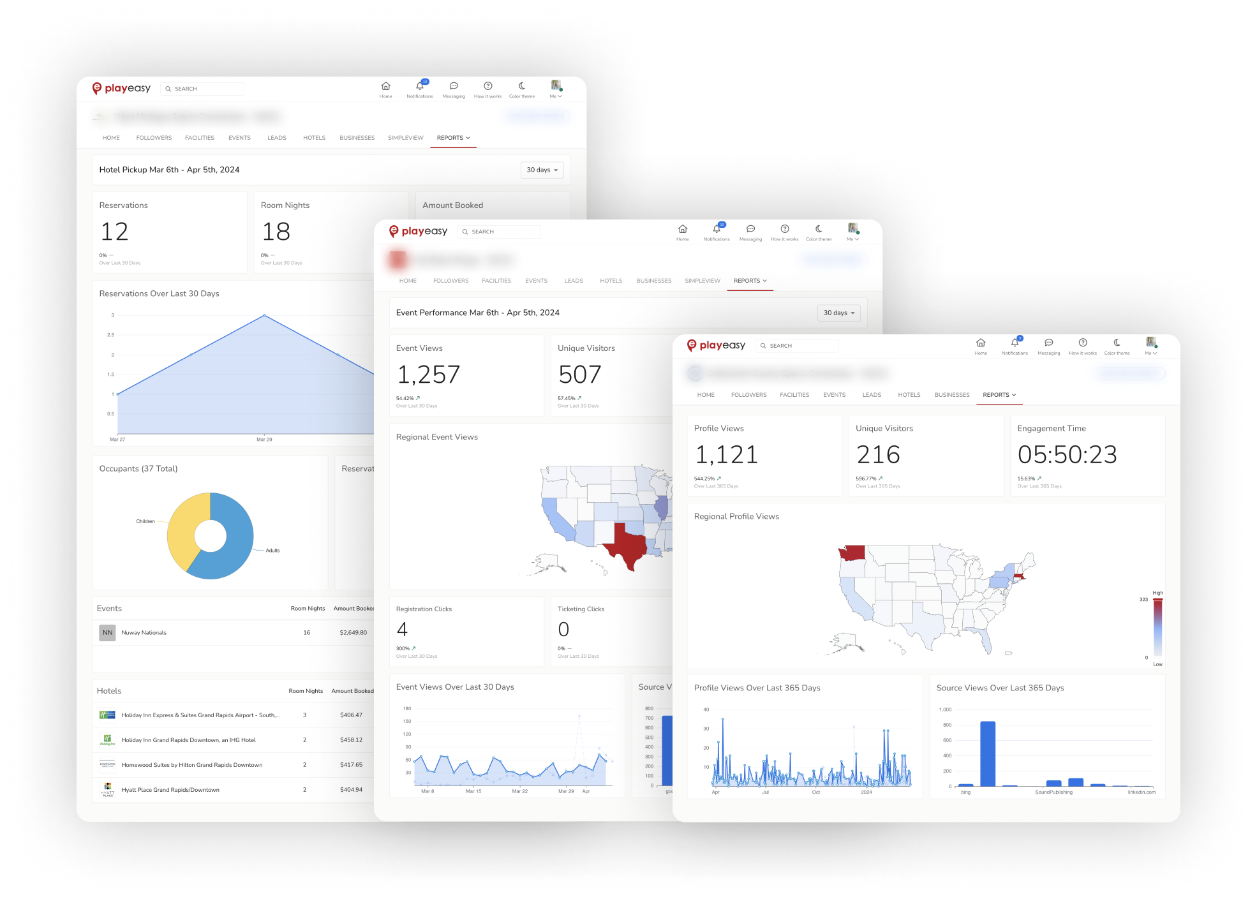Select the Color theme icon
Screen dimensions: 1257x899
coord(1117,343)
